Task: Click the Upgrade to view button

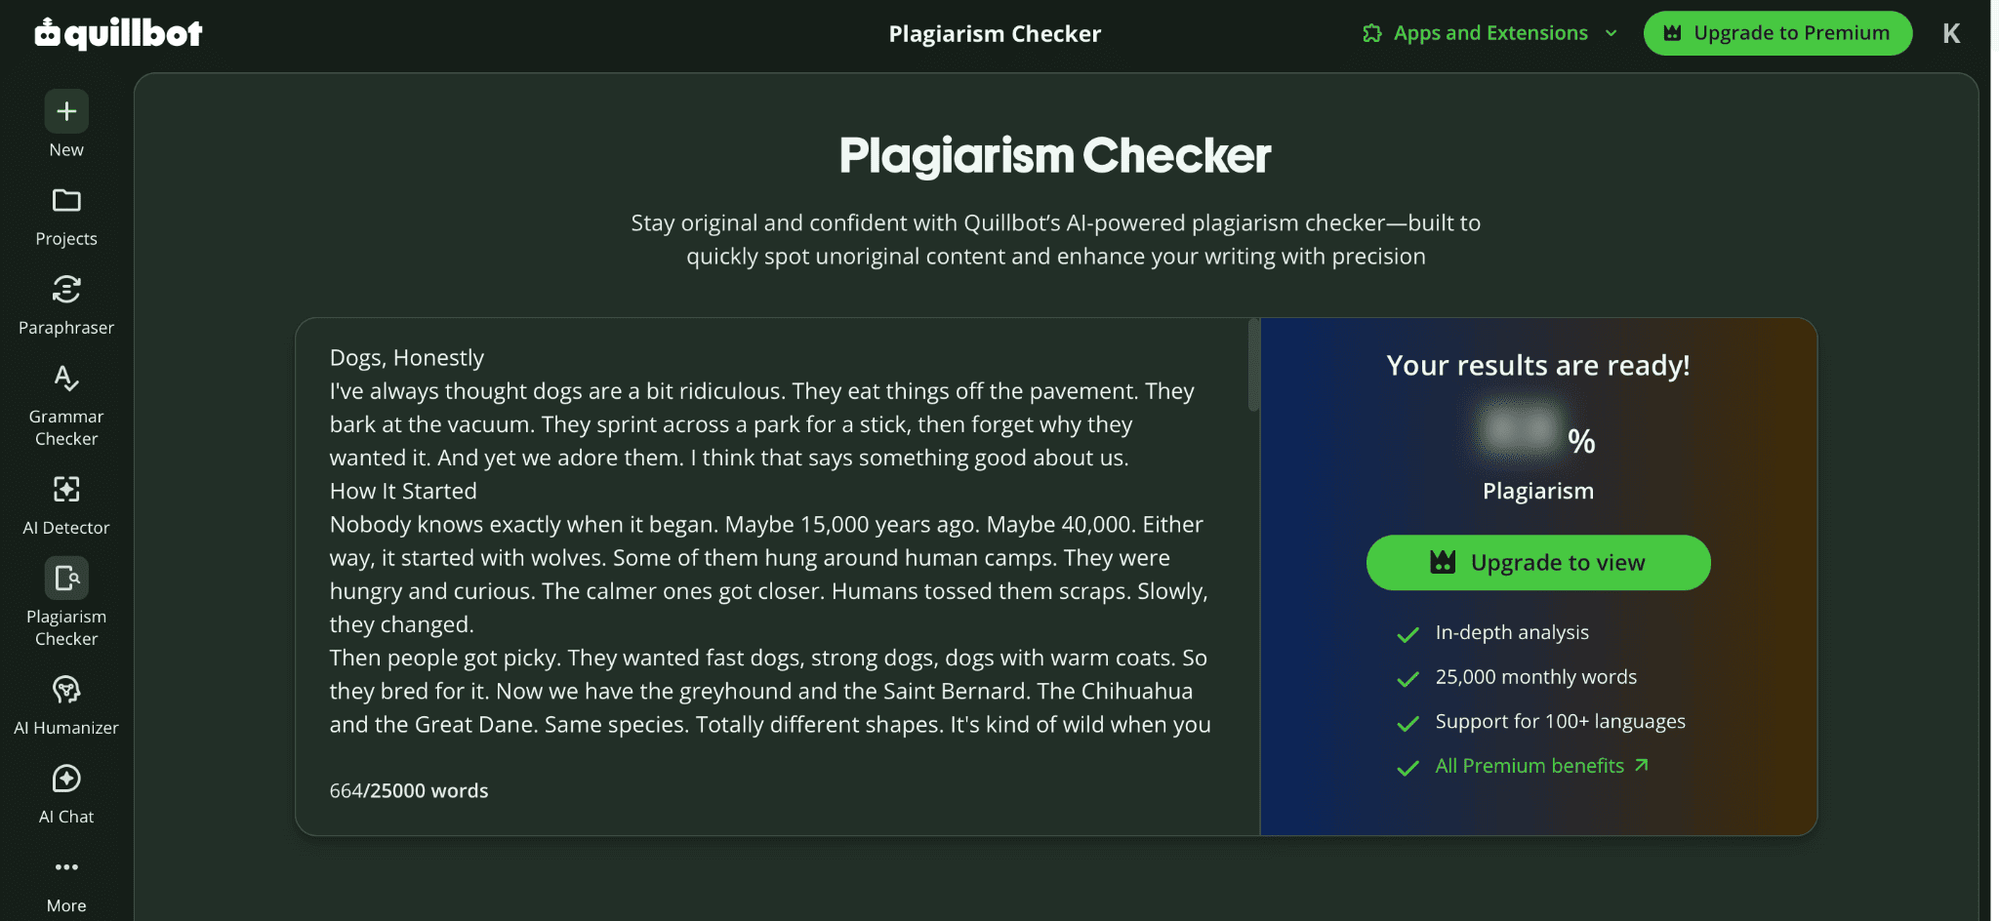Action: (1538, 562)
